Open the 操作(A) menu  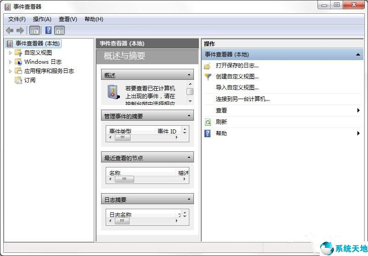42,19
